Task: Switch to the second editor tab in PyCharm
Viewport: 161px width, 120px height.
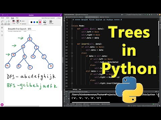Action: click(x=92, y=17)
